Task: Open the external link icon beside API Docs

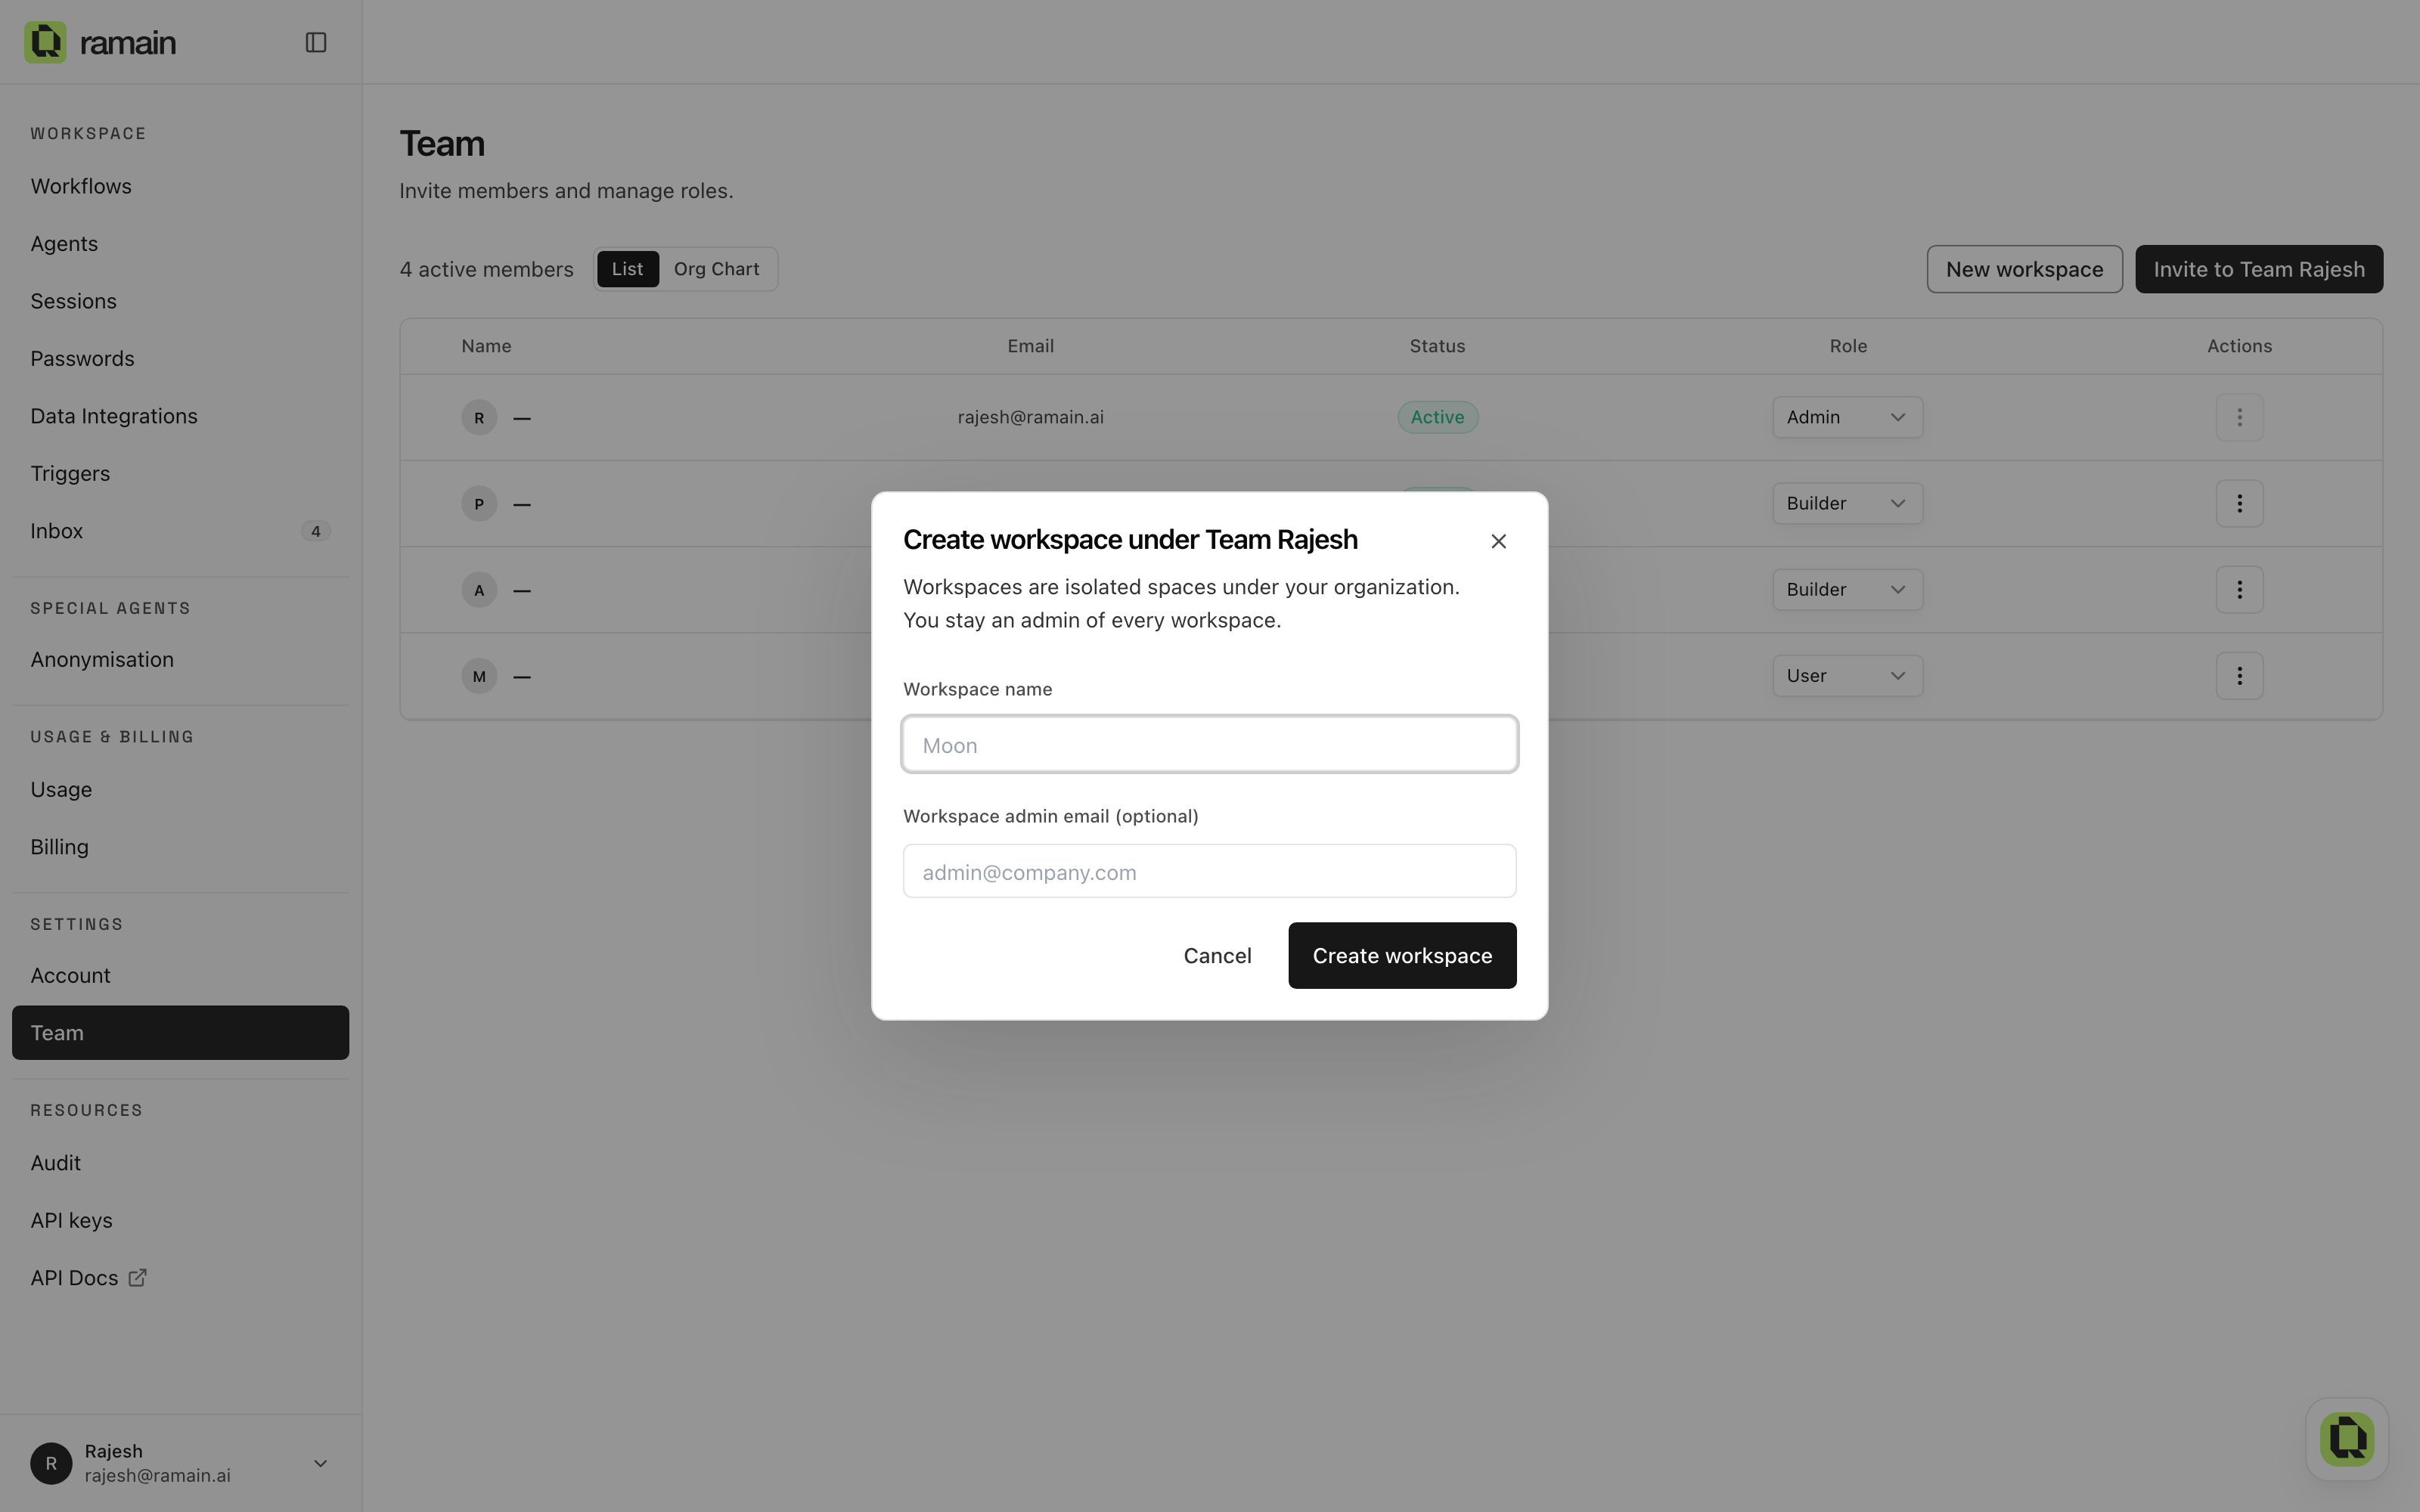Action: [x=138, y=1277]
